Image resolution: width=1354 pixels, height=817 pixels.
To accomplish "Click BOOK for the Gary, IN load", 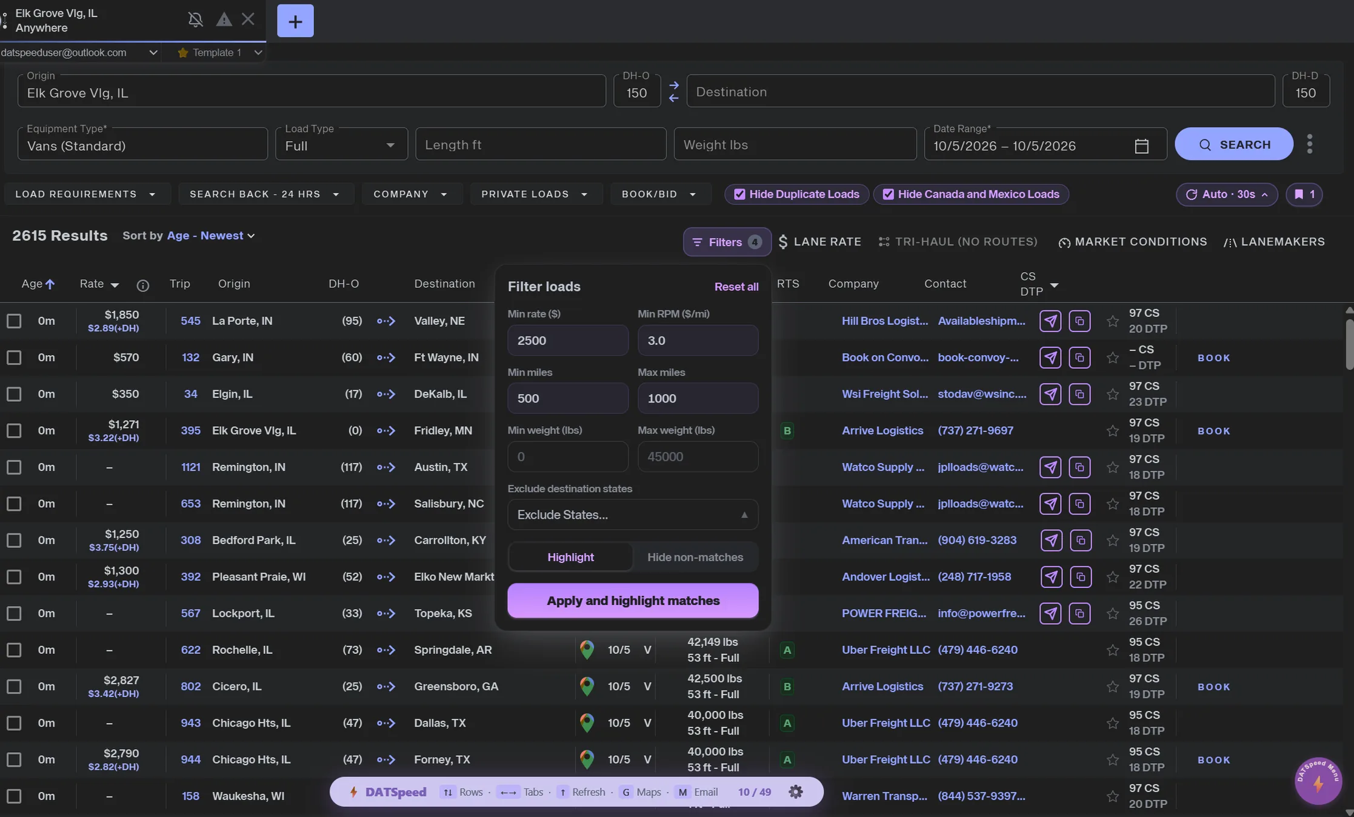I will point(1214,358).
